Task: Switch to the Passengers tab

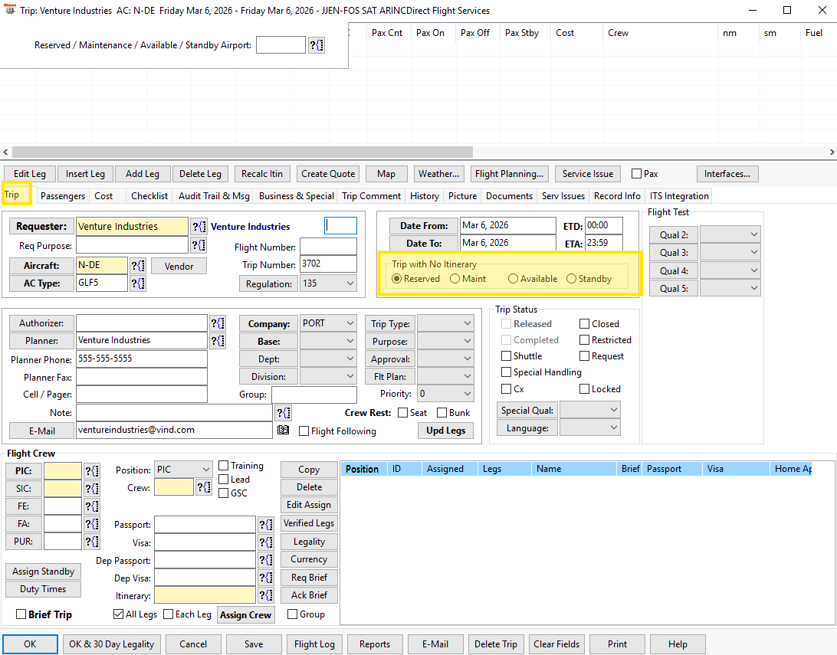Action: coord(62,196)
